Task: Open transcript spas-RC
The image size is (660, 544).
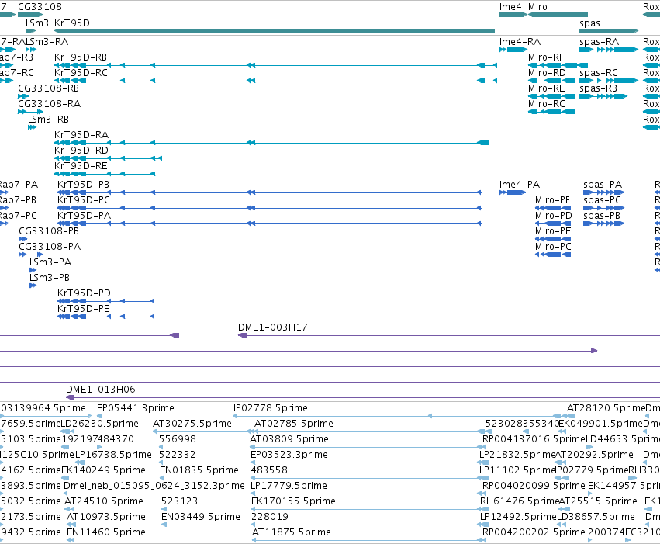Action: coord(599,72)
